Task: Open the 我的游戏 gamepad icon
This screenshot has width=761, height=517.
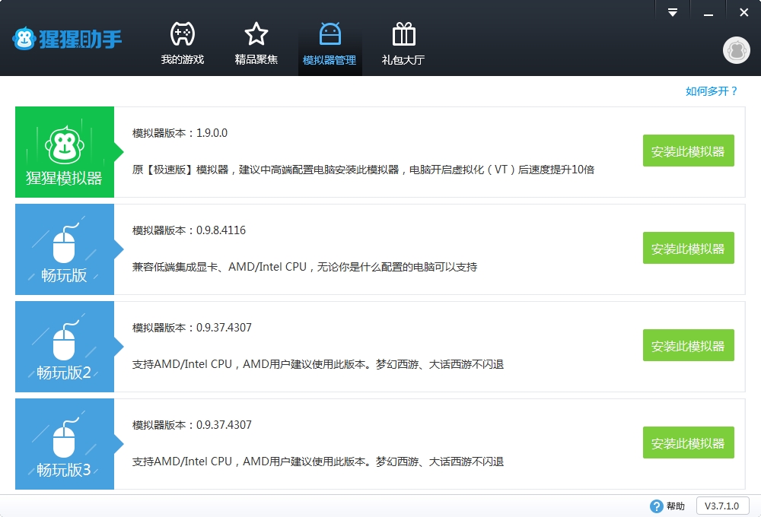Action: pyautogui.click(x=182, y=34)
